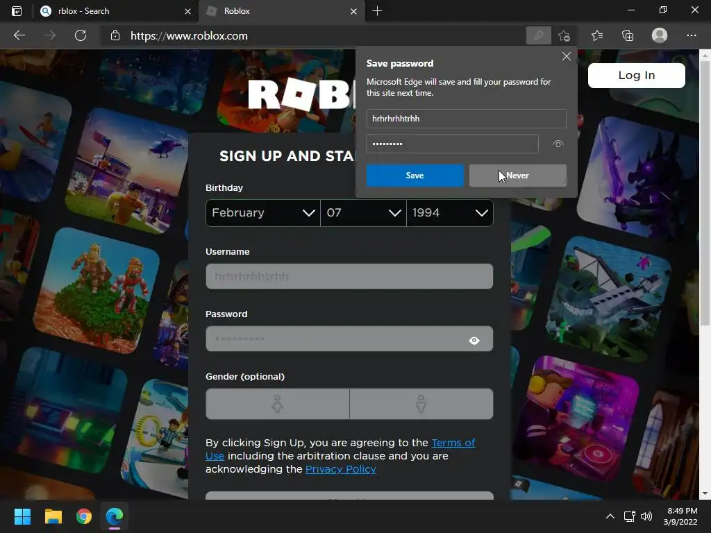The width and height of the screenshot is (711, 533).
Task: Open the password key icon in address bar
Action: pos(538,35)
